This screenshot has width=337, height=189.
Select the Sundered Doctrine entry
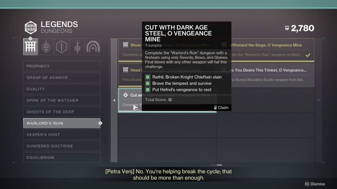click(x=62, y=146)
